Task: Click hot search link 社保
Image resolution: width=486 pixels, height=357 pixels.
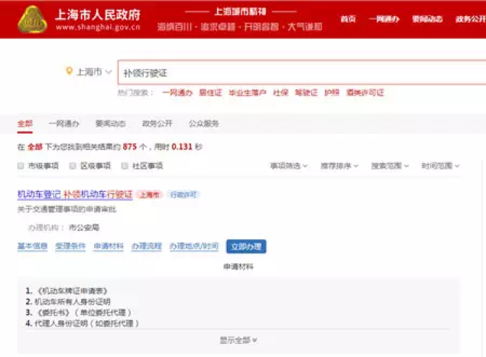Action: (x=281, y=92)
